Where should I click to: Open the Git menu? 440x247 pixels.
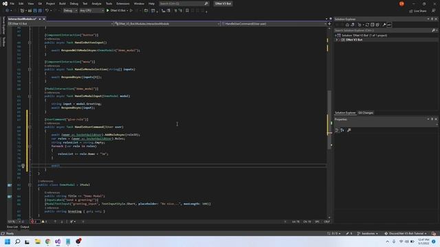[x=40, y=3]
